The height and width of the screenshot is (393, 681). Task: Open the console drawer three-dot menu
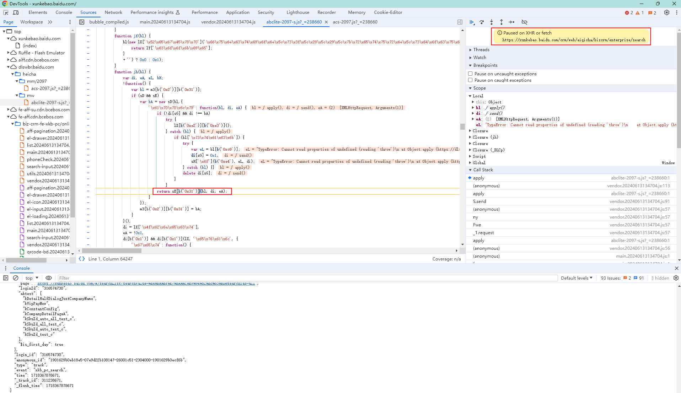point(6,268)
